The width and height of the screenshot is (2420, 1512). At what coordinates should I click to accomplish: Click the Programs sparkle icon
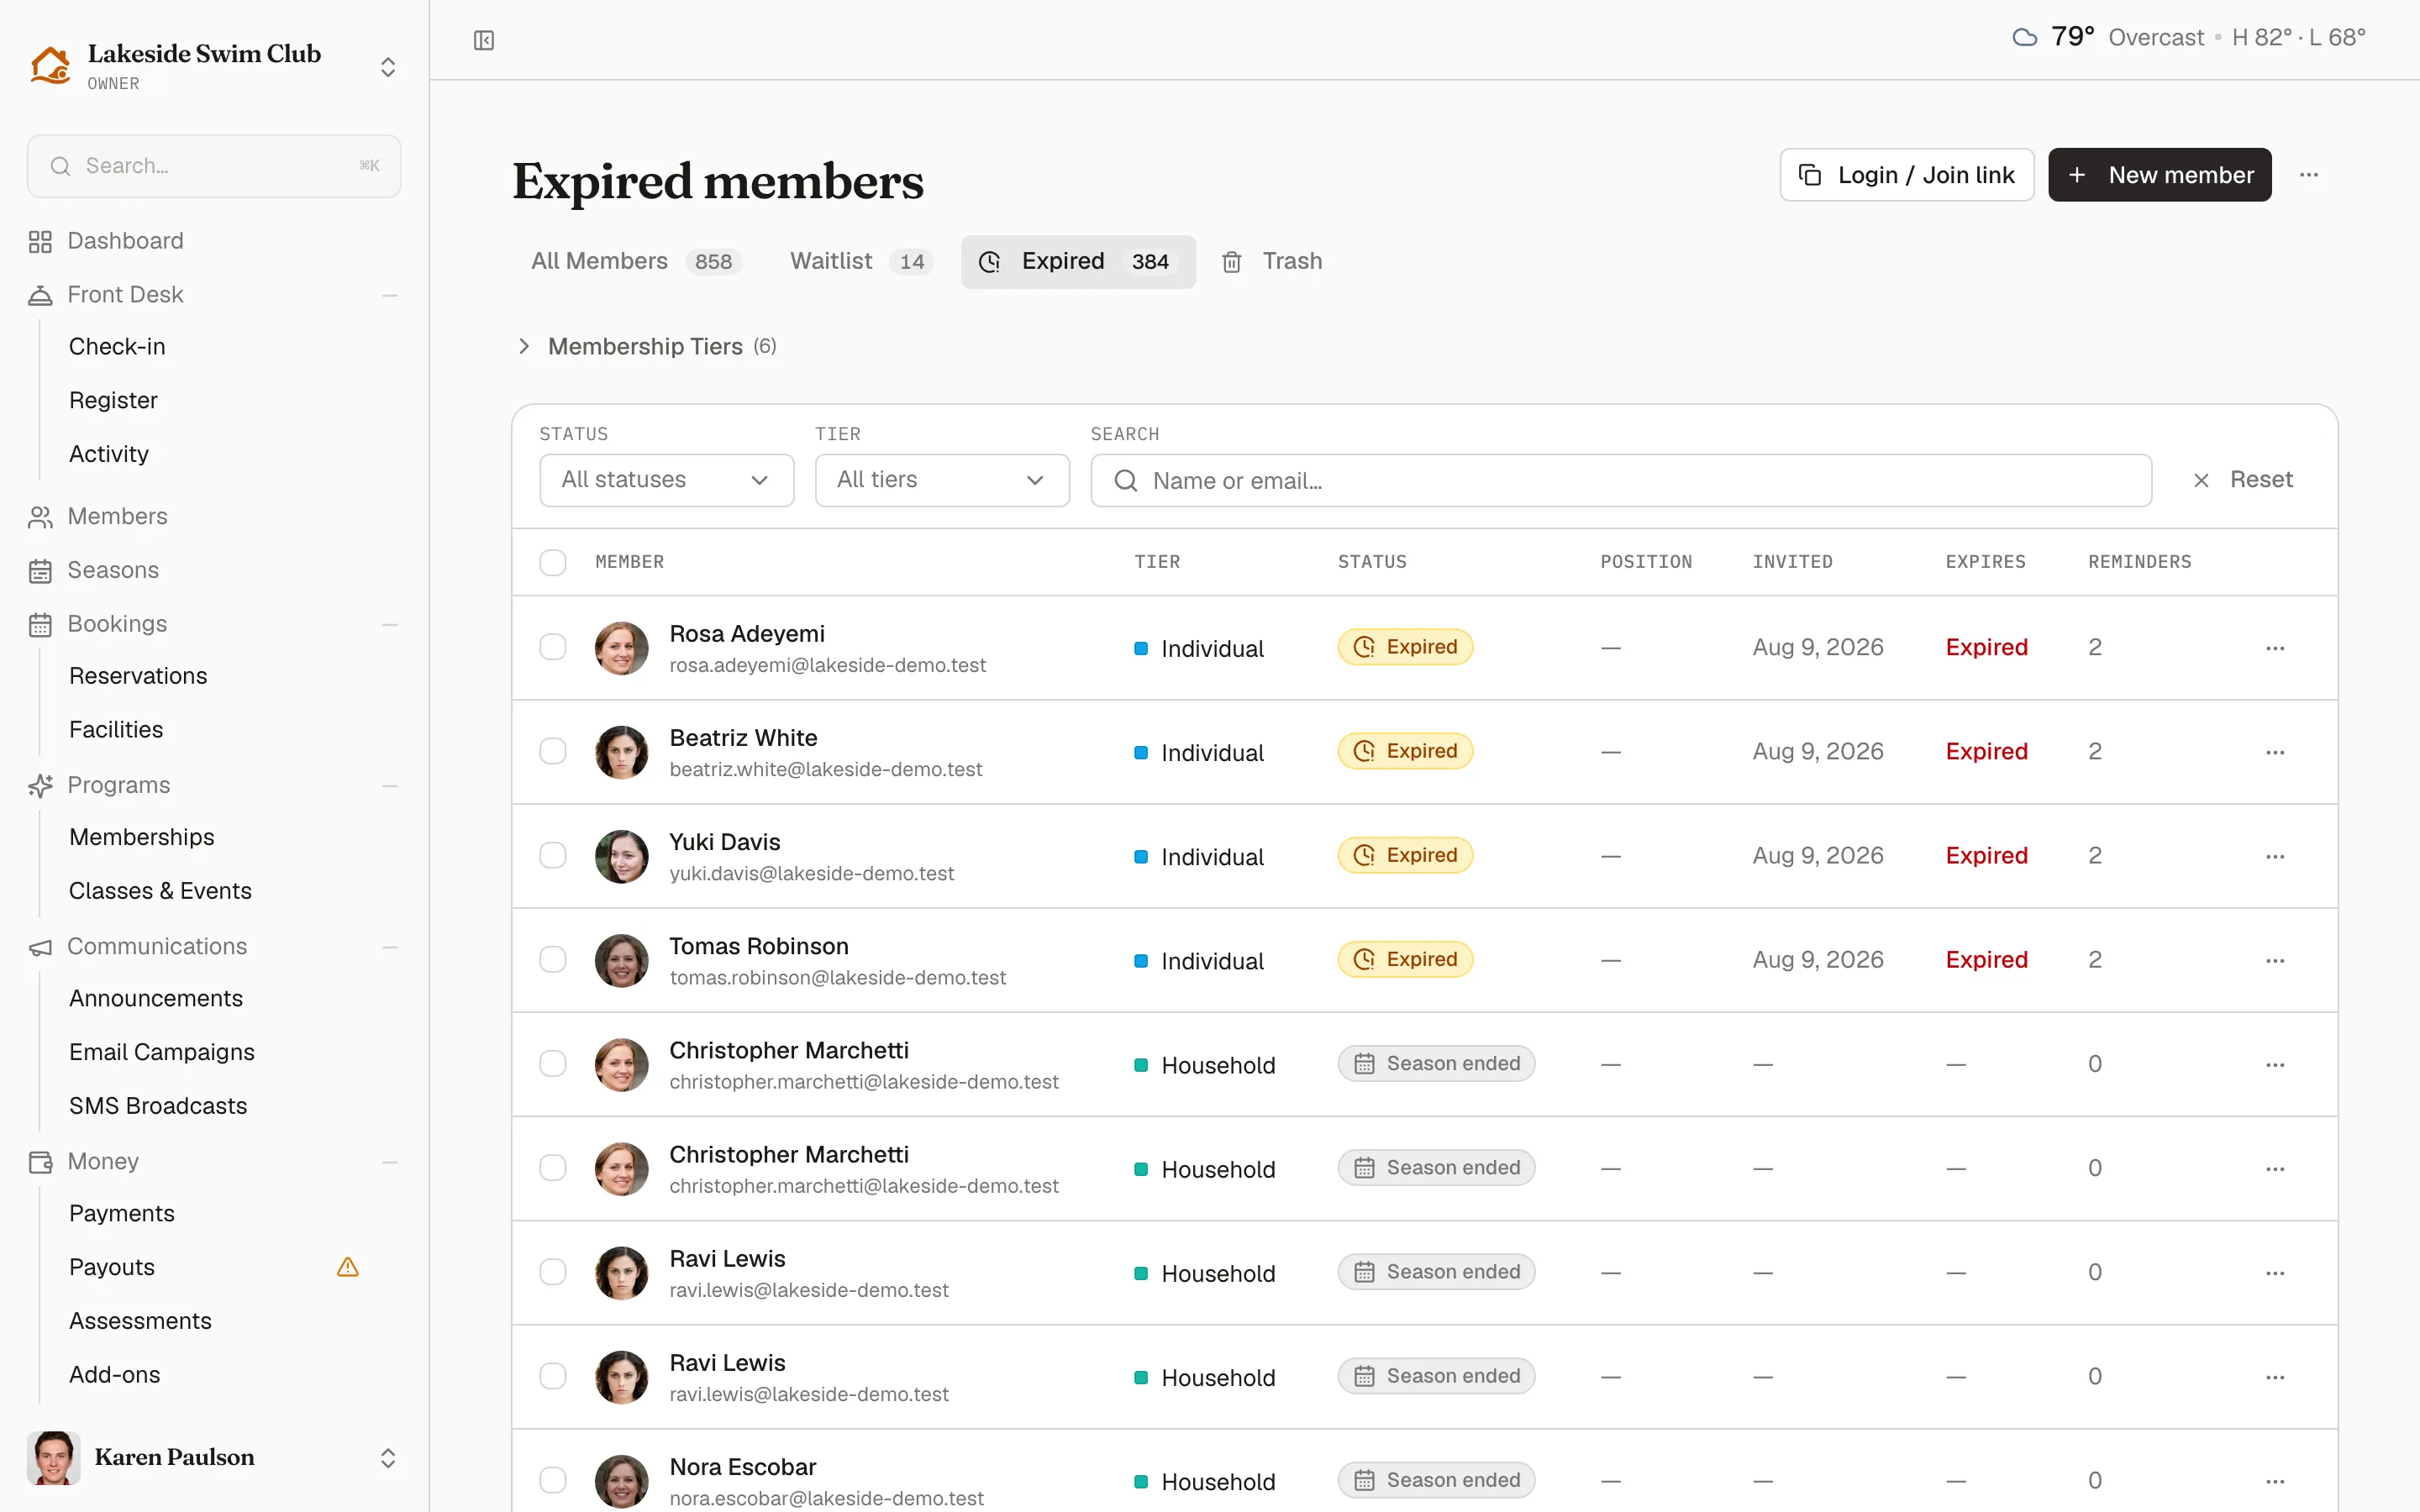click(40, 786)
